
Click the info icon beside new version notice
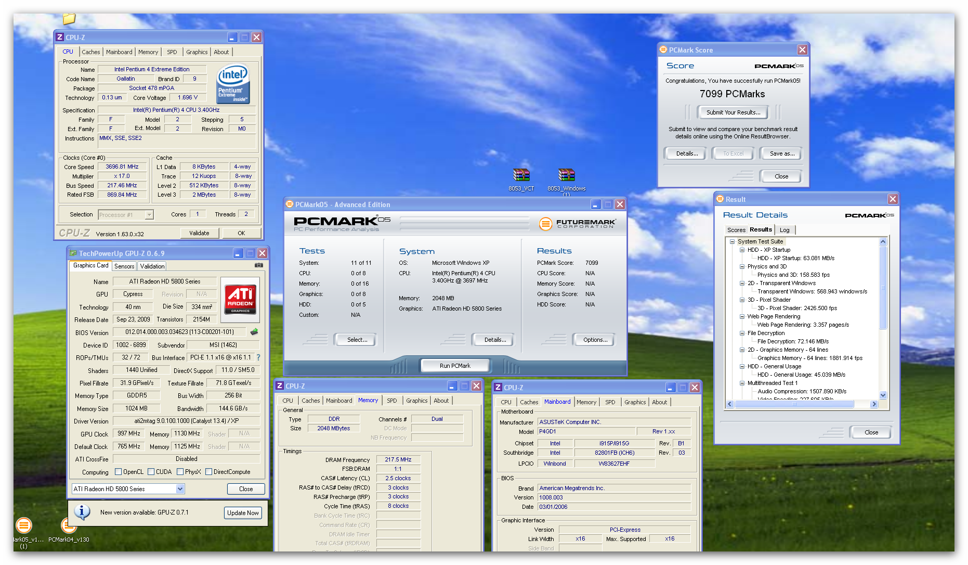tap(82, 512)
